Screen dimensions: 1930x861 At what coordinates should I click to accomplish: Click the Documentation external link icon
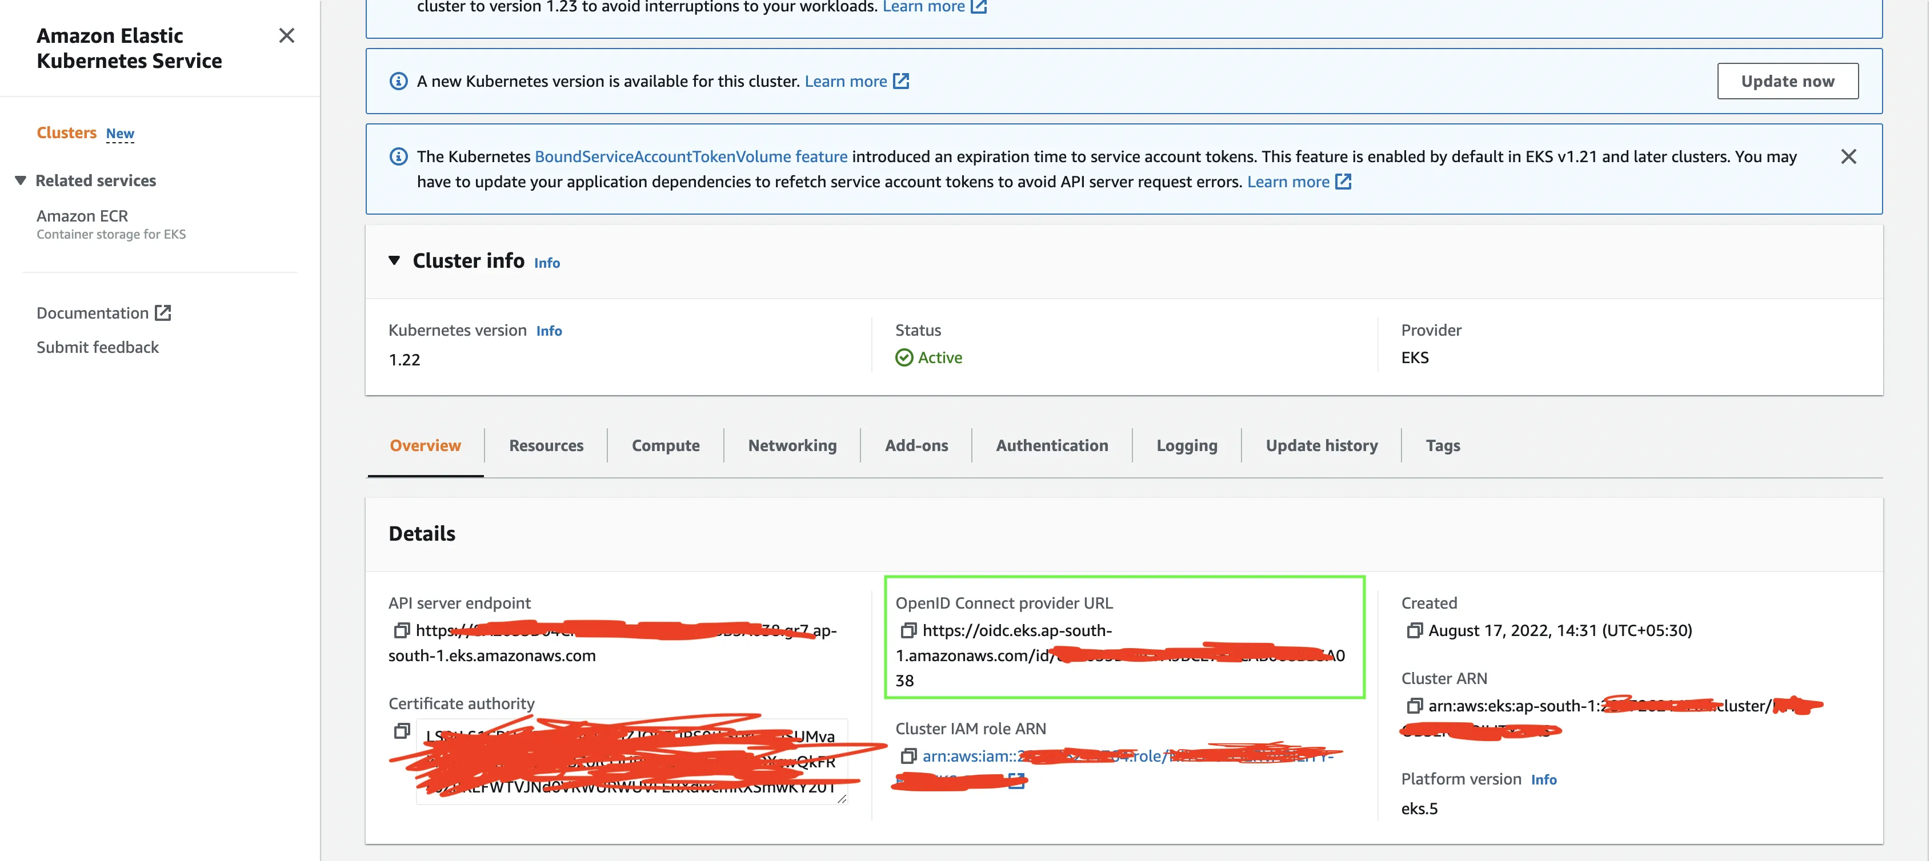pyautogui.click(x=163, y=313)
